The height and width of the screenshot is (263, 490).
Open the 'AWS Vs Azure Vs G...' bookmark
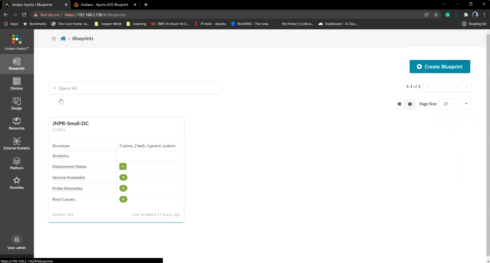pos(170,24)
